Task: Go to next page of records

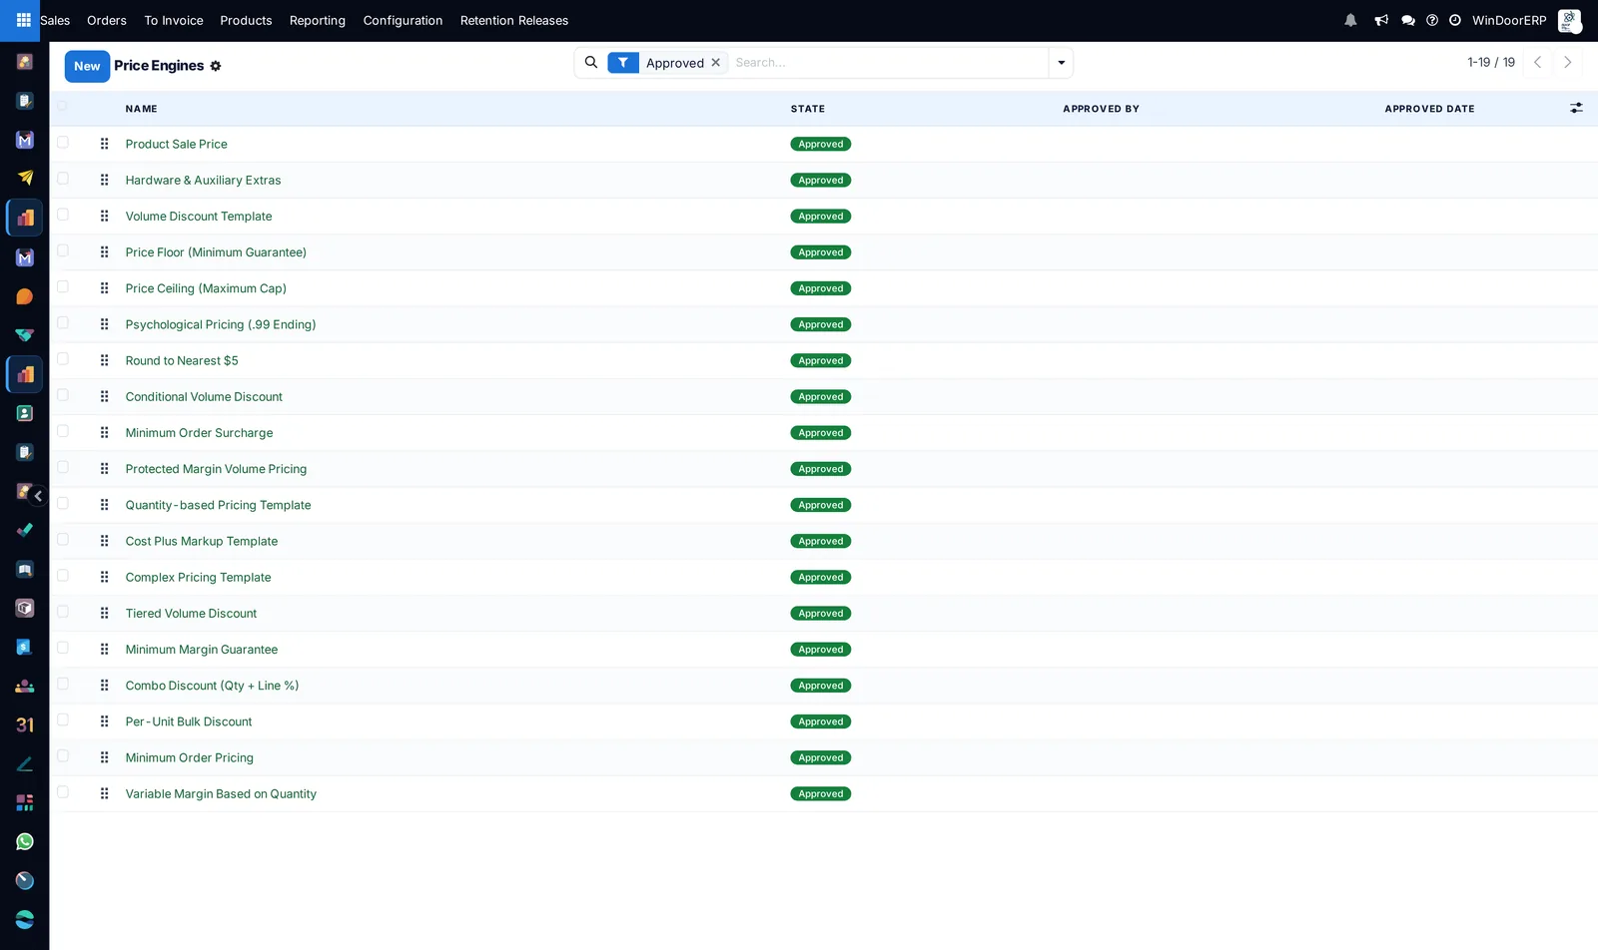Action: point(1568,62)
